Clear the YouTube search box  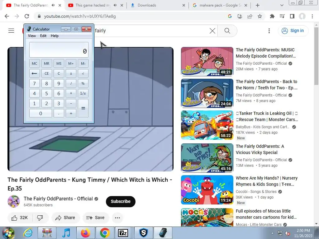point(212,31)
